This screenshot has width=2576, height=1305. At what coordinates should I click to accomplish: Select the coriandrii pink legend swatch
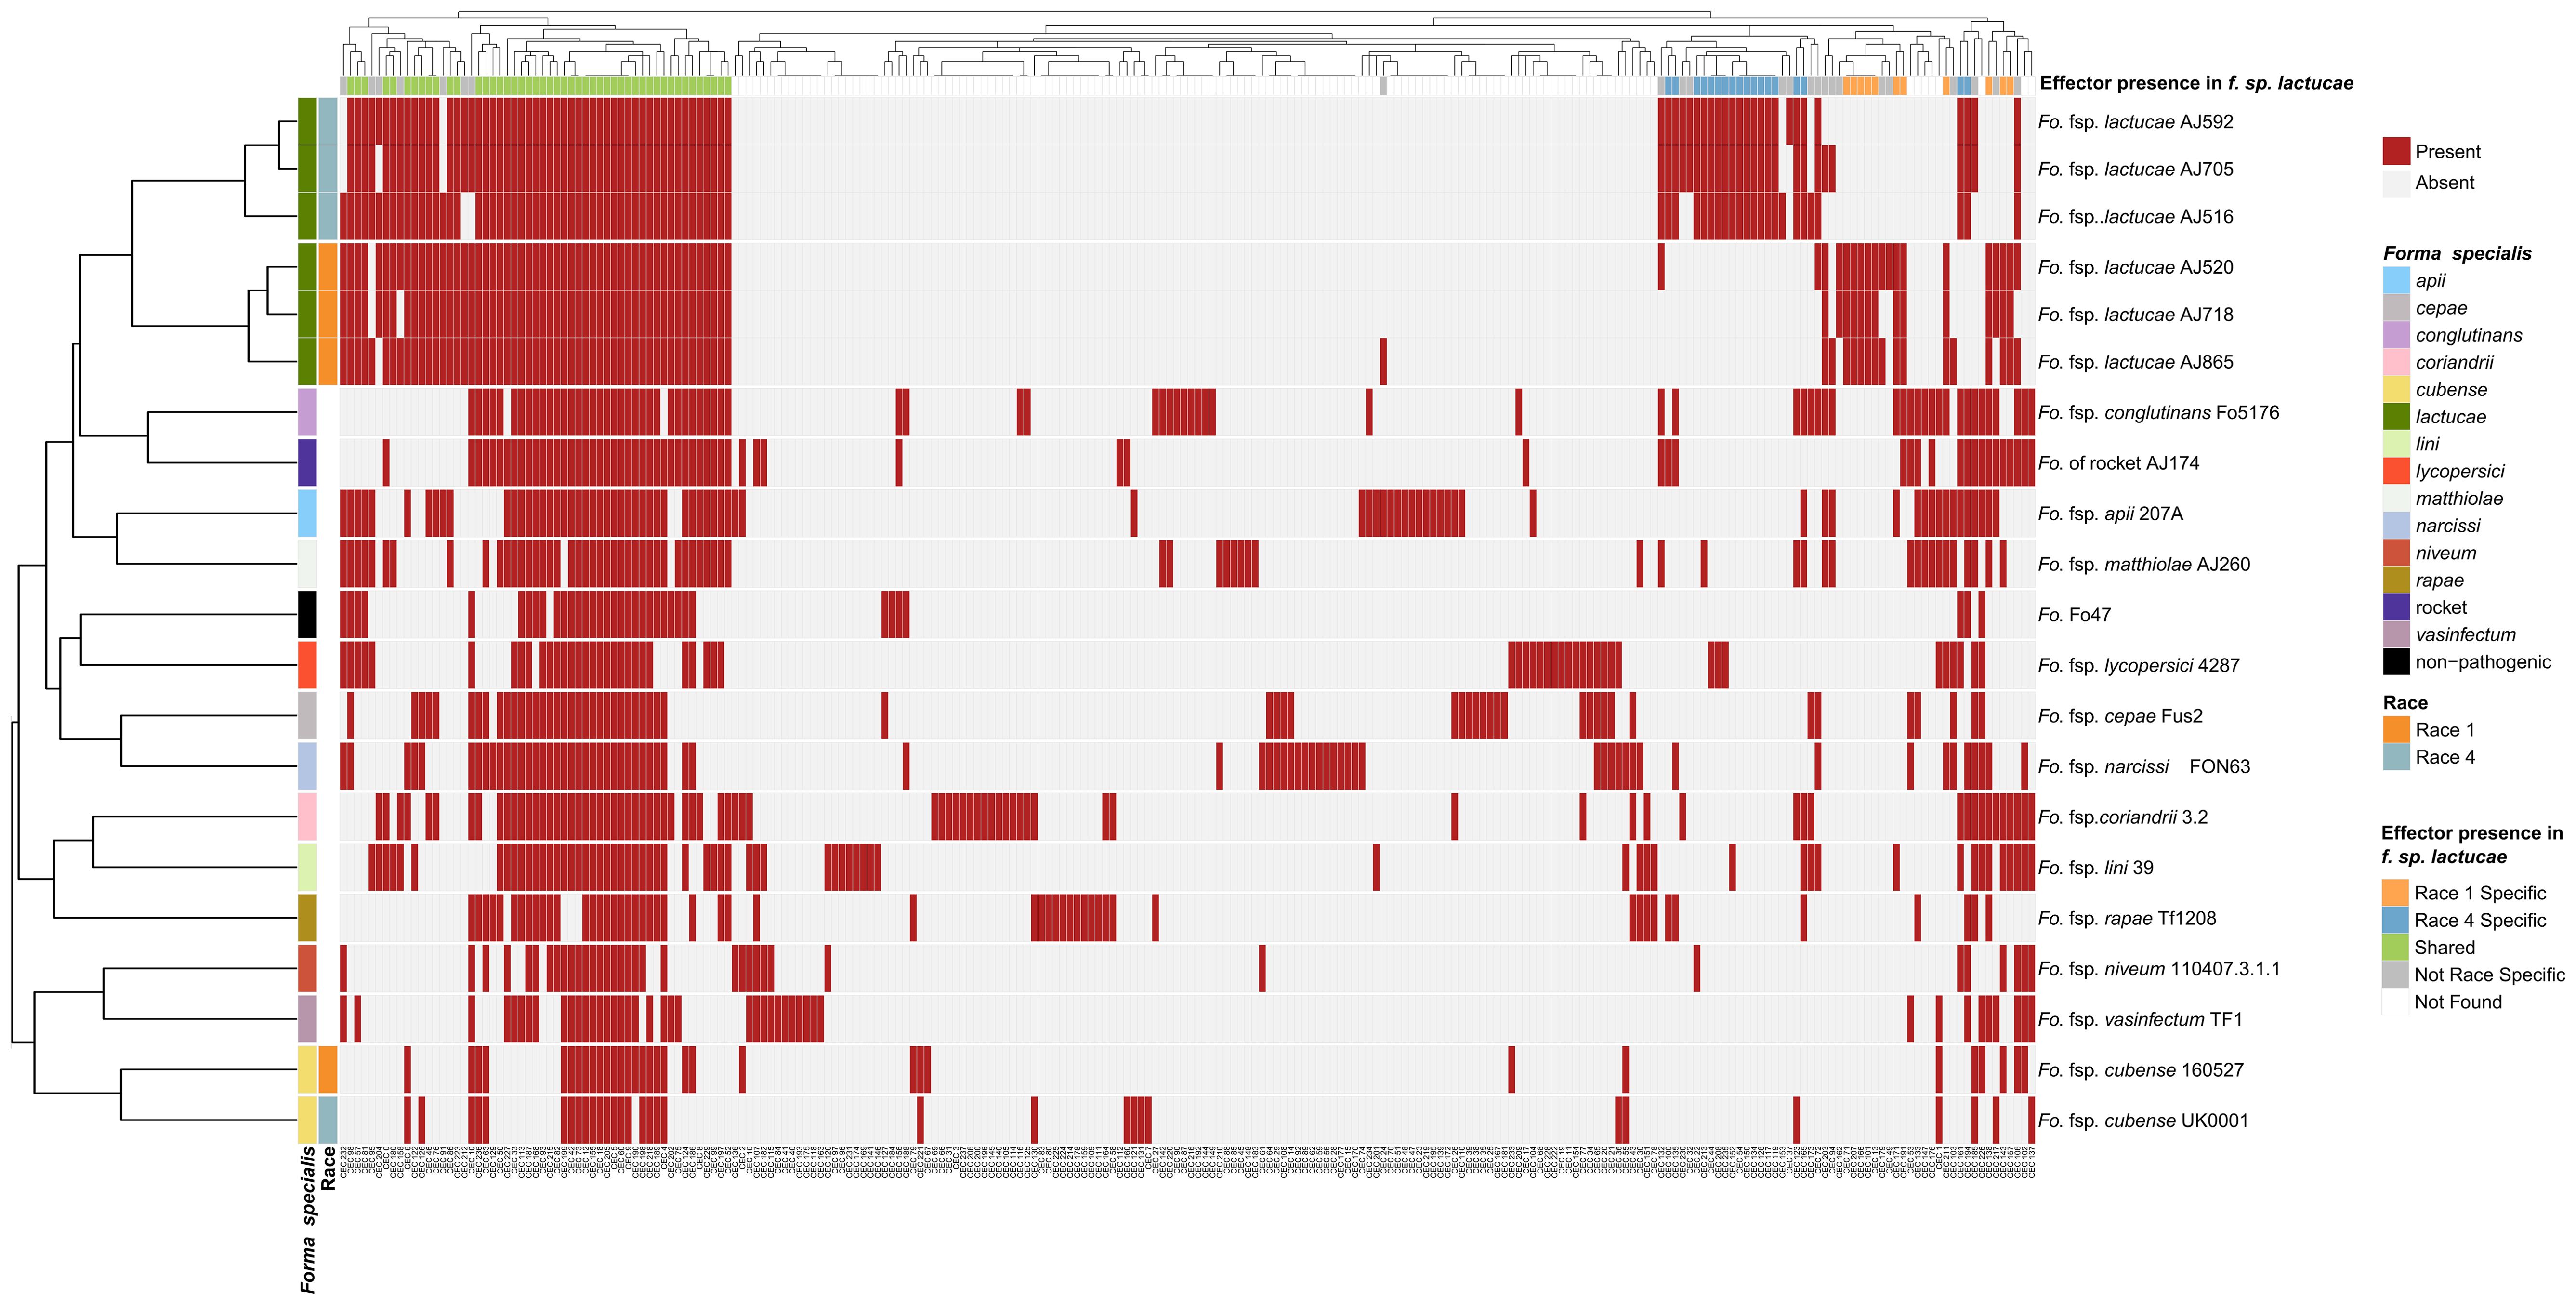pyautogui.click(x=2396, y=362)
